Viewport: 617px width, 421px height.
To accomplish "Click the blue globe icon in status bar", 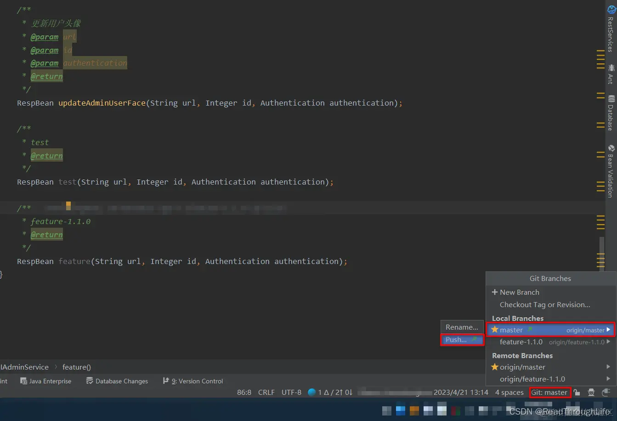I will (x=311, y=393).
